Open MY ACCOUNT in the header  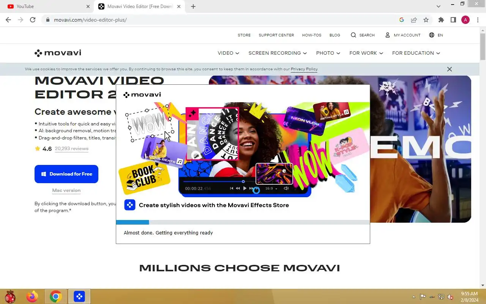[403, 35]
